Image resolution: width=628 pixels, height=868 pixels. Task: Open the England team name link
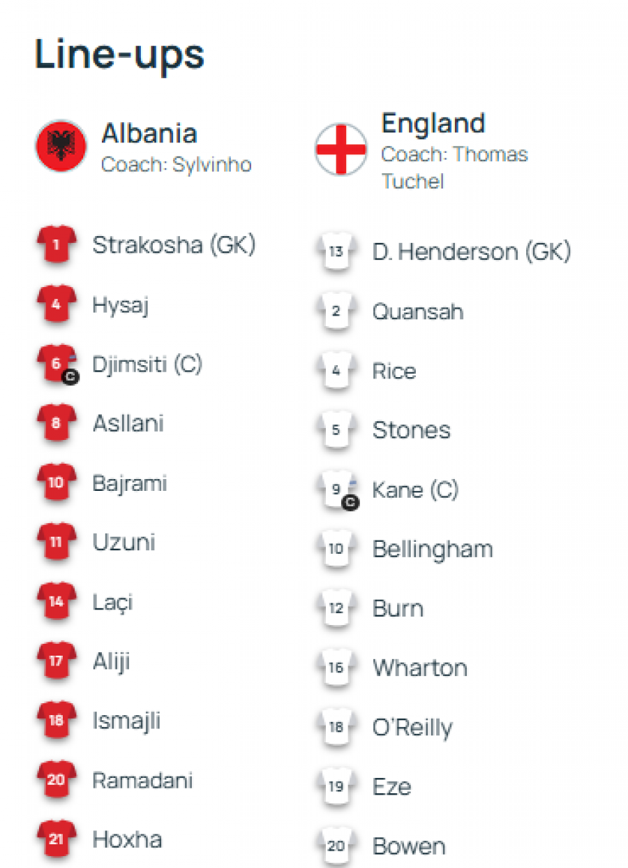(x=433, y=124)
